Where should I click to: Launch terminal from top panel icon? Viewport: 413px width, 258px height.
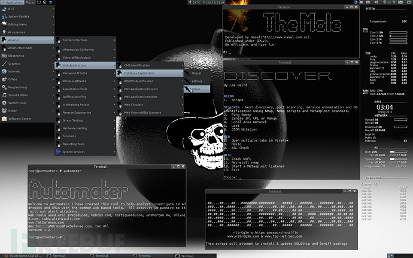click(39, 2)
